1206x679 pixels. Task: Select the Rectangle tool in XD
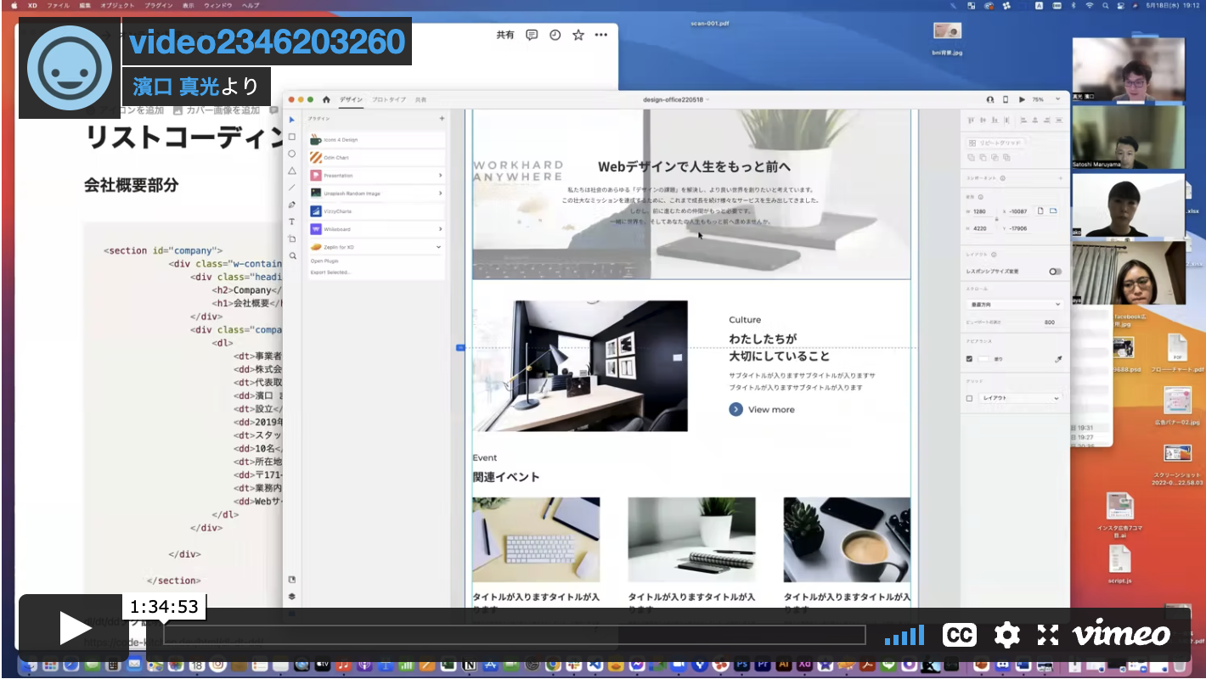tap(292, 137)
